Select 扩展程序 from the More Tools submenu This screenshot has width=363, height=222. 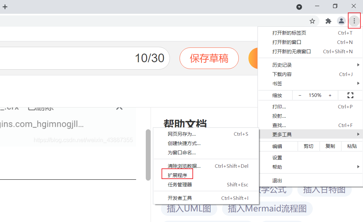[x=177, y=175]
